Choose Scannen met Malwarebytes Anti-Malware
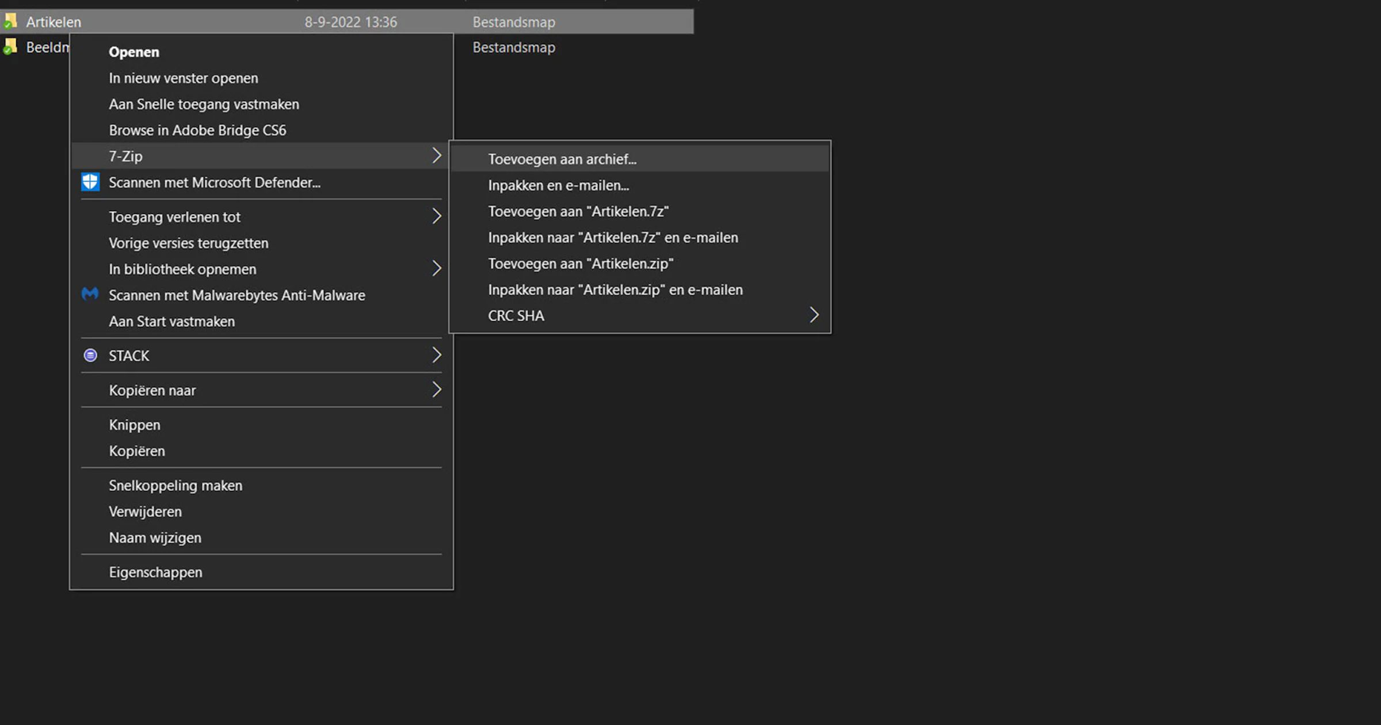Image resolution: width=1381 pixels, height=725 pixels. point(261,295)
